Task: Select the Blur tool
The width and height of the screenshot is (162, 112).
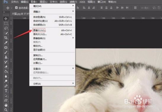Action: click(6, 77)
